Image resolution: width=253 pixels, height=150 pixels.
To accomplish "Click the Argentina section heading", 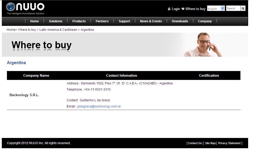I will coord(16,63).
